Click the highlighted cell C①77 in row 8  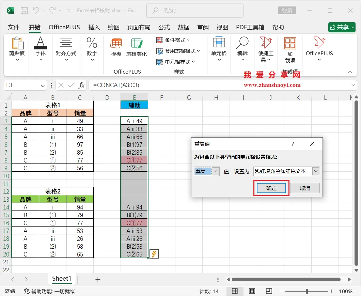pos(134,160)
